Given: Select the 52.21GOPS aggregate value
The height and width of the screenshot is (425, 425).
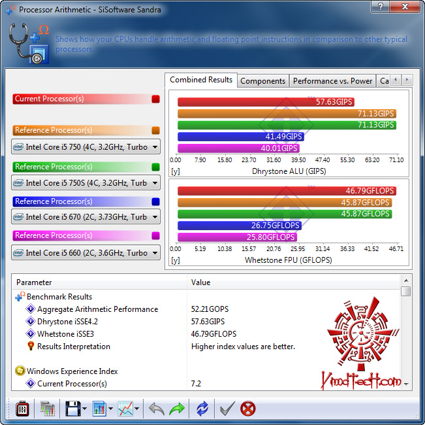Looking at the screenshot, I should point(210,309).
